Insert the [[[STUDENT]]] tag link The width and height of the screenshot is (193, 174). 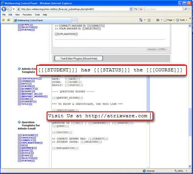click(27, 101)
